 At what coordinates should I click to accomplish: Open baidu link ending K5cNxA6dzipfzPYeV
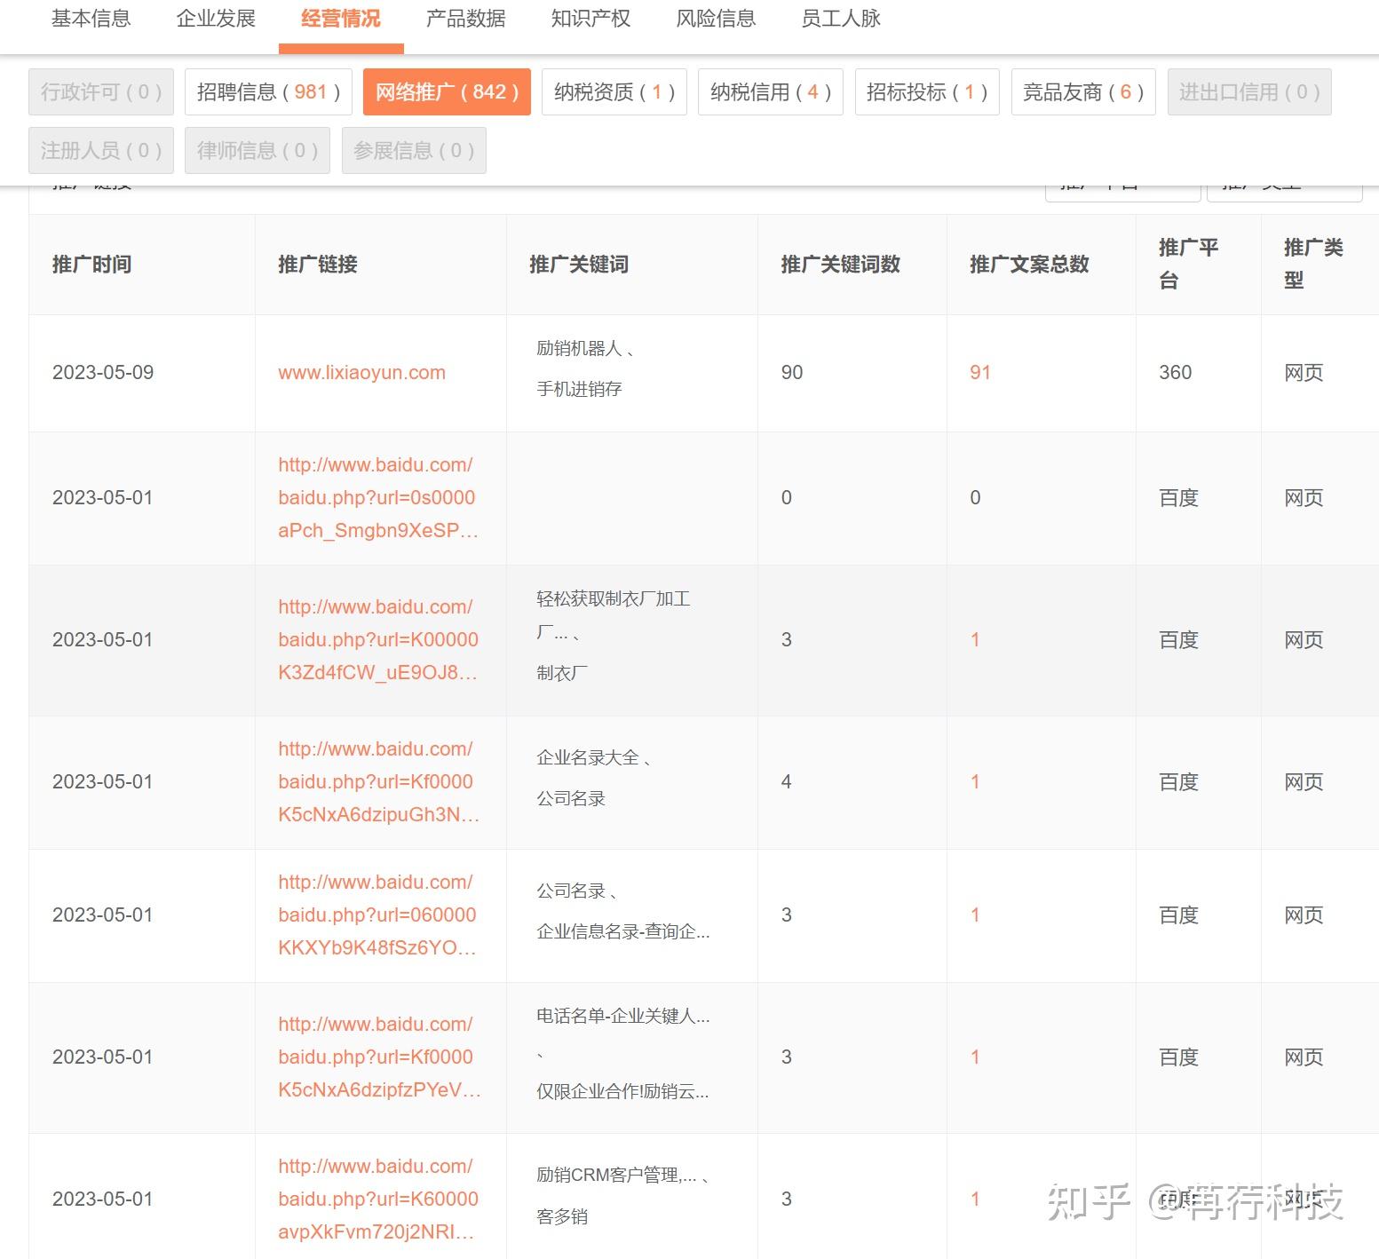pyautogui.click(x=379, y=1057)
